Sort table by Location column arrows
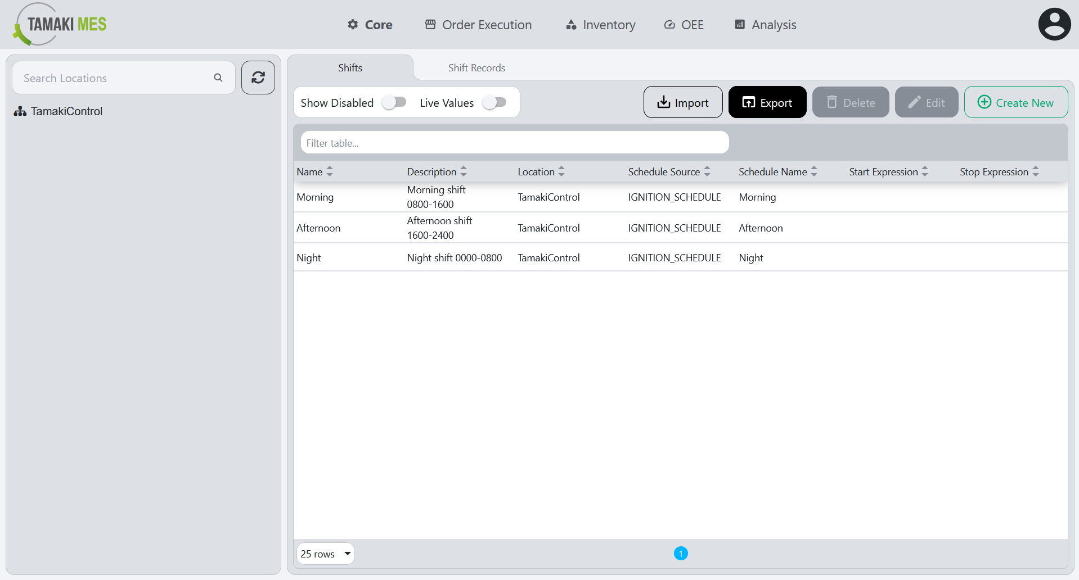 coord(561,171)
